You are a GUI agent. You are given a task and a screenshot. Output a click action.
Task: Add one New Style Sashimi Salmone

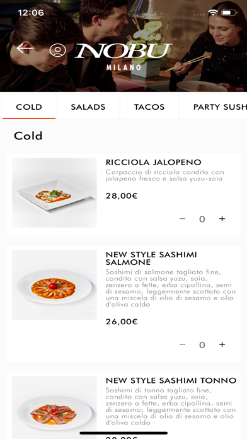pyautogui.click(x=222, y=344)
